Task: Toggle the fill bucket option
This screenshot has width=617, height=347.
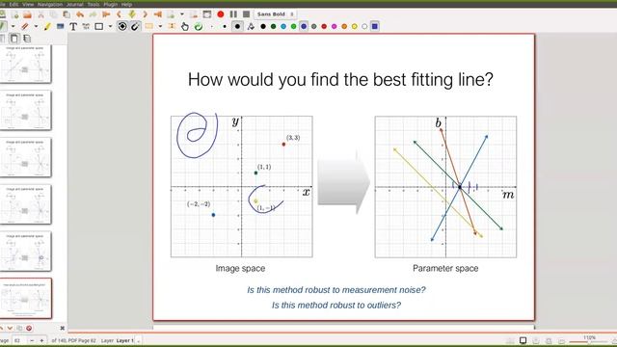Action: pos(251,27)
